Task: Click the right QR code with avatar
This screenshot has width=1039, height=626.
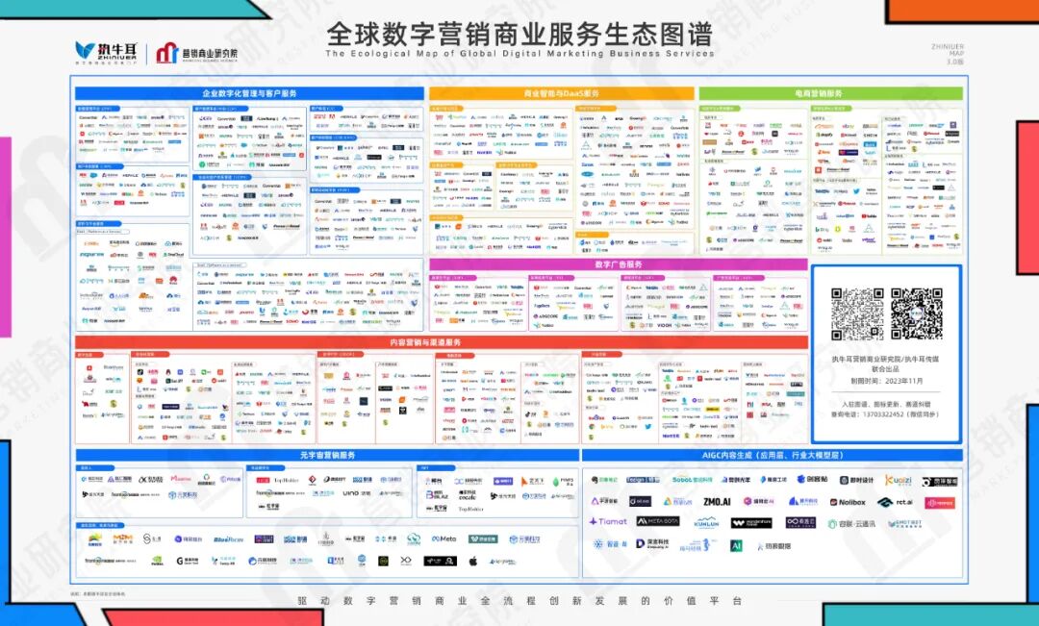Action: pyautogui.click(x=915, y=314)
